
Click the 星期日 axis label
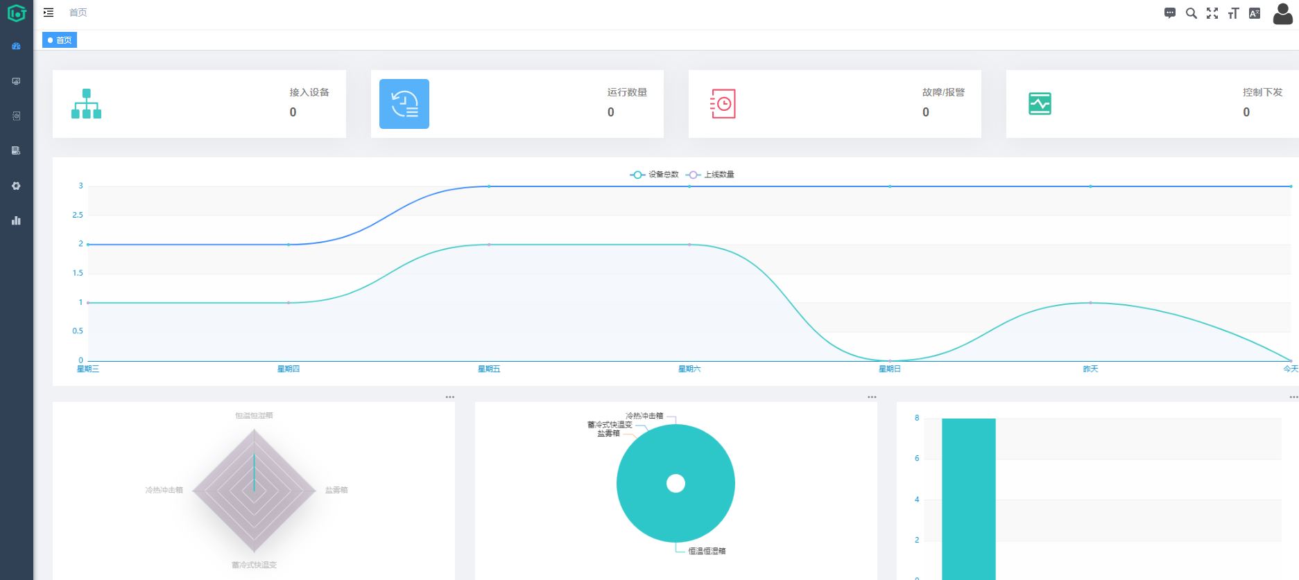[x=890, y=369]
